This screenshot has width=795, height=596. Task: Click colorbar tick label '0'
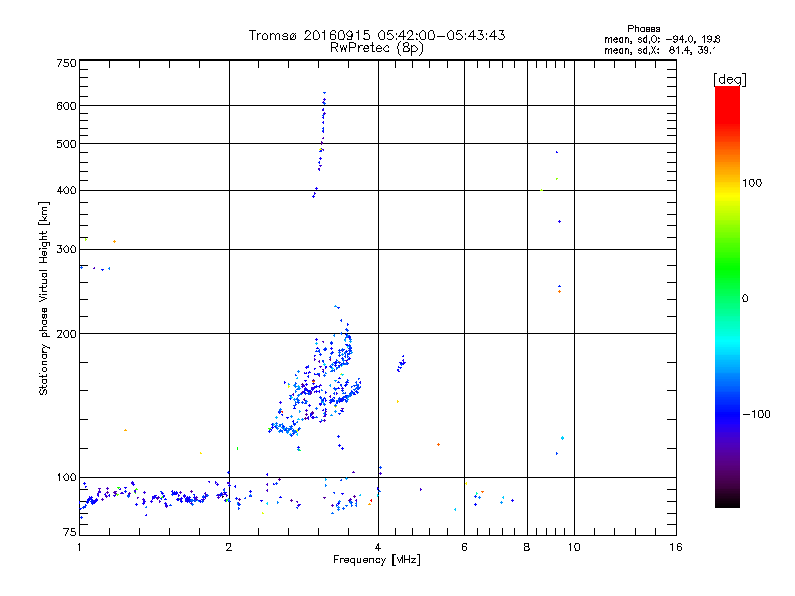click(x=745, y=299)
